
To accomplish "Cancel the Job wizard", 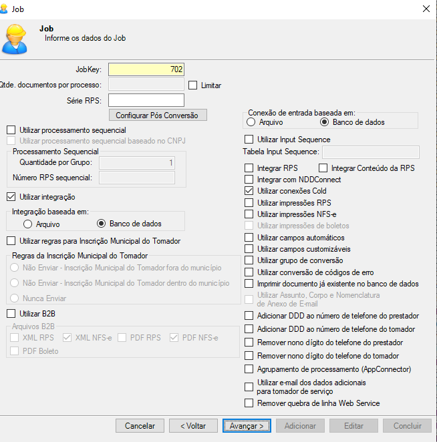I will [x=140, y=425].
